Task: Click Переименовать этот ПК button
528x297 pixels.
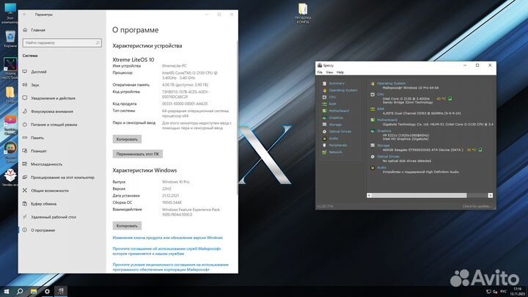Action: pyautogui.click(x=138, y=154)
